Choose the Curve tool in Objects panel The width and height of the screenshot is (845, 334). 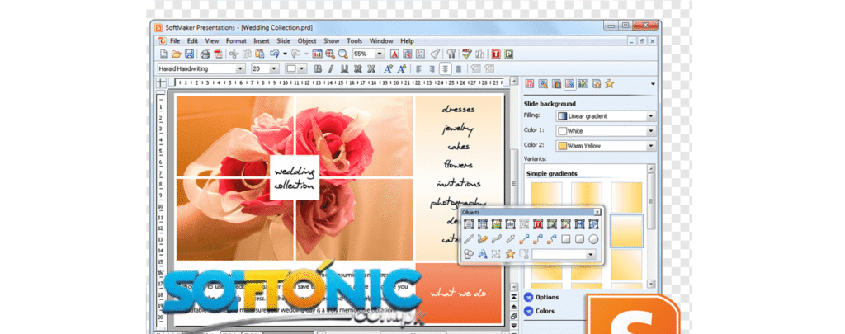[496, 238]
